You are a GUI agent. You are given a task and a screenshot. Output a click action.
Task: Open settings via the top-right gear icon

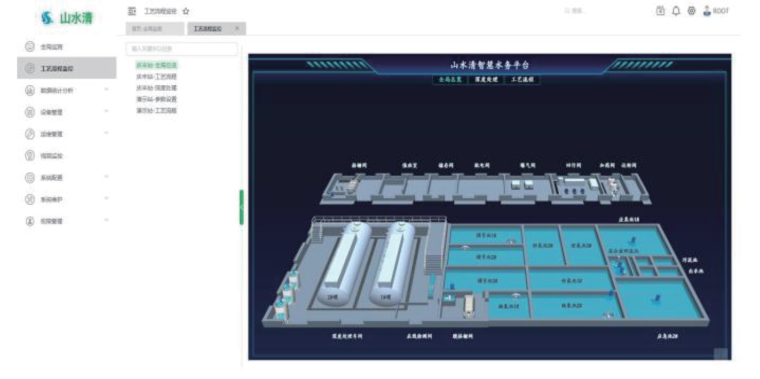click(691, 11)
